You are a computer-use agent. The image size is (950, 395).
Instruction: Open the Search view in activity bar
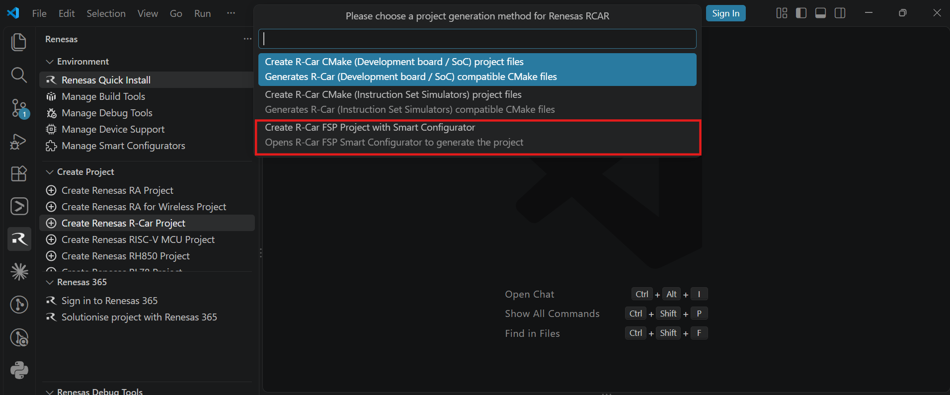(19, 75)
